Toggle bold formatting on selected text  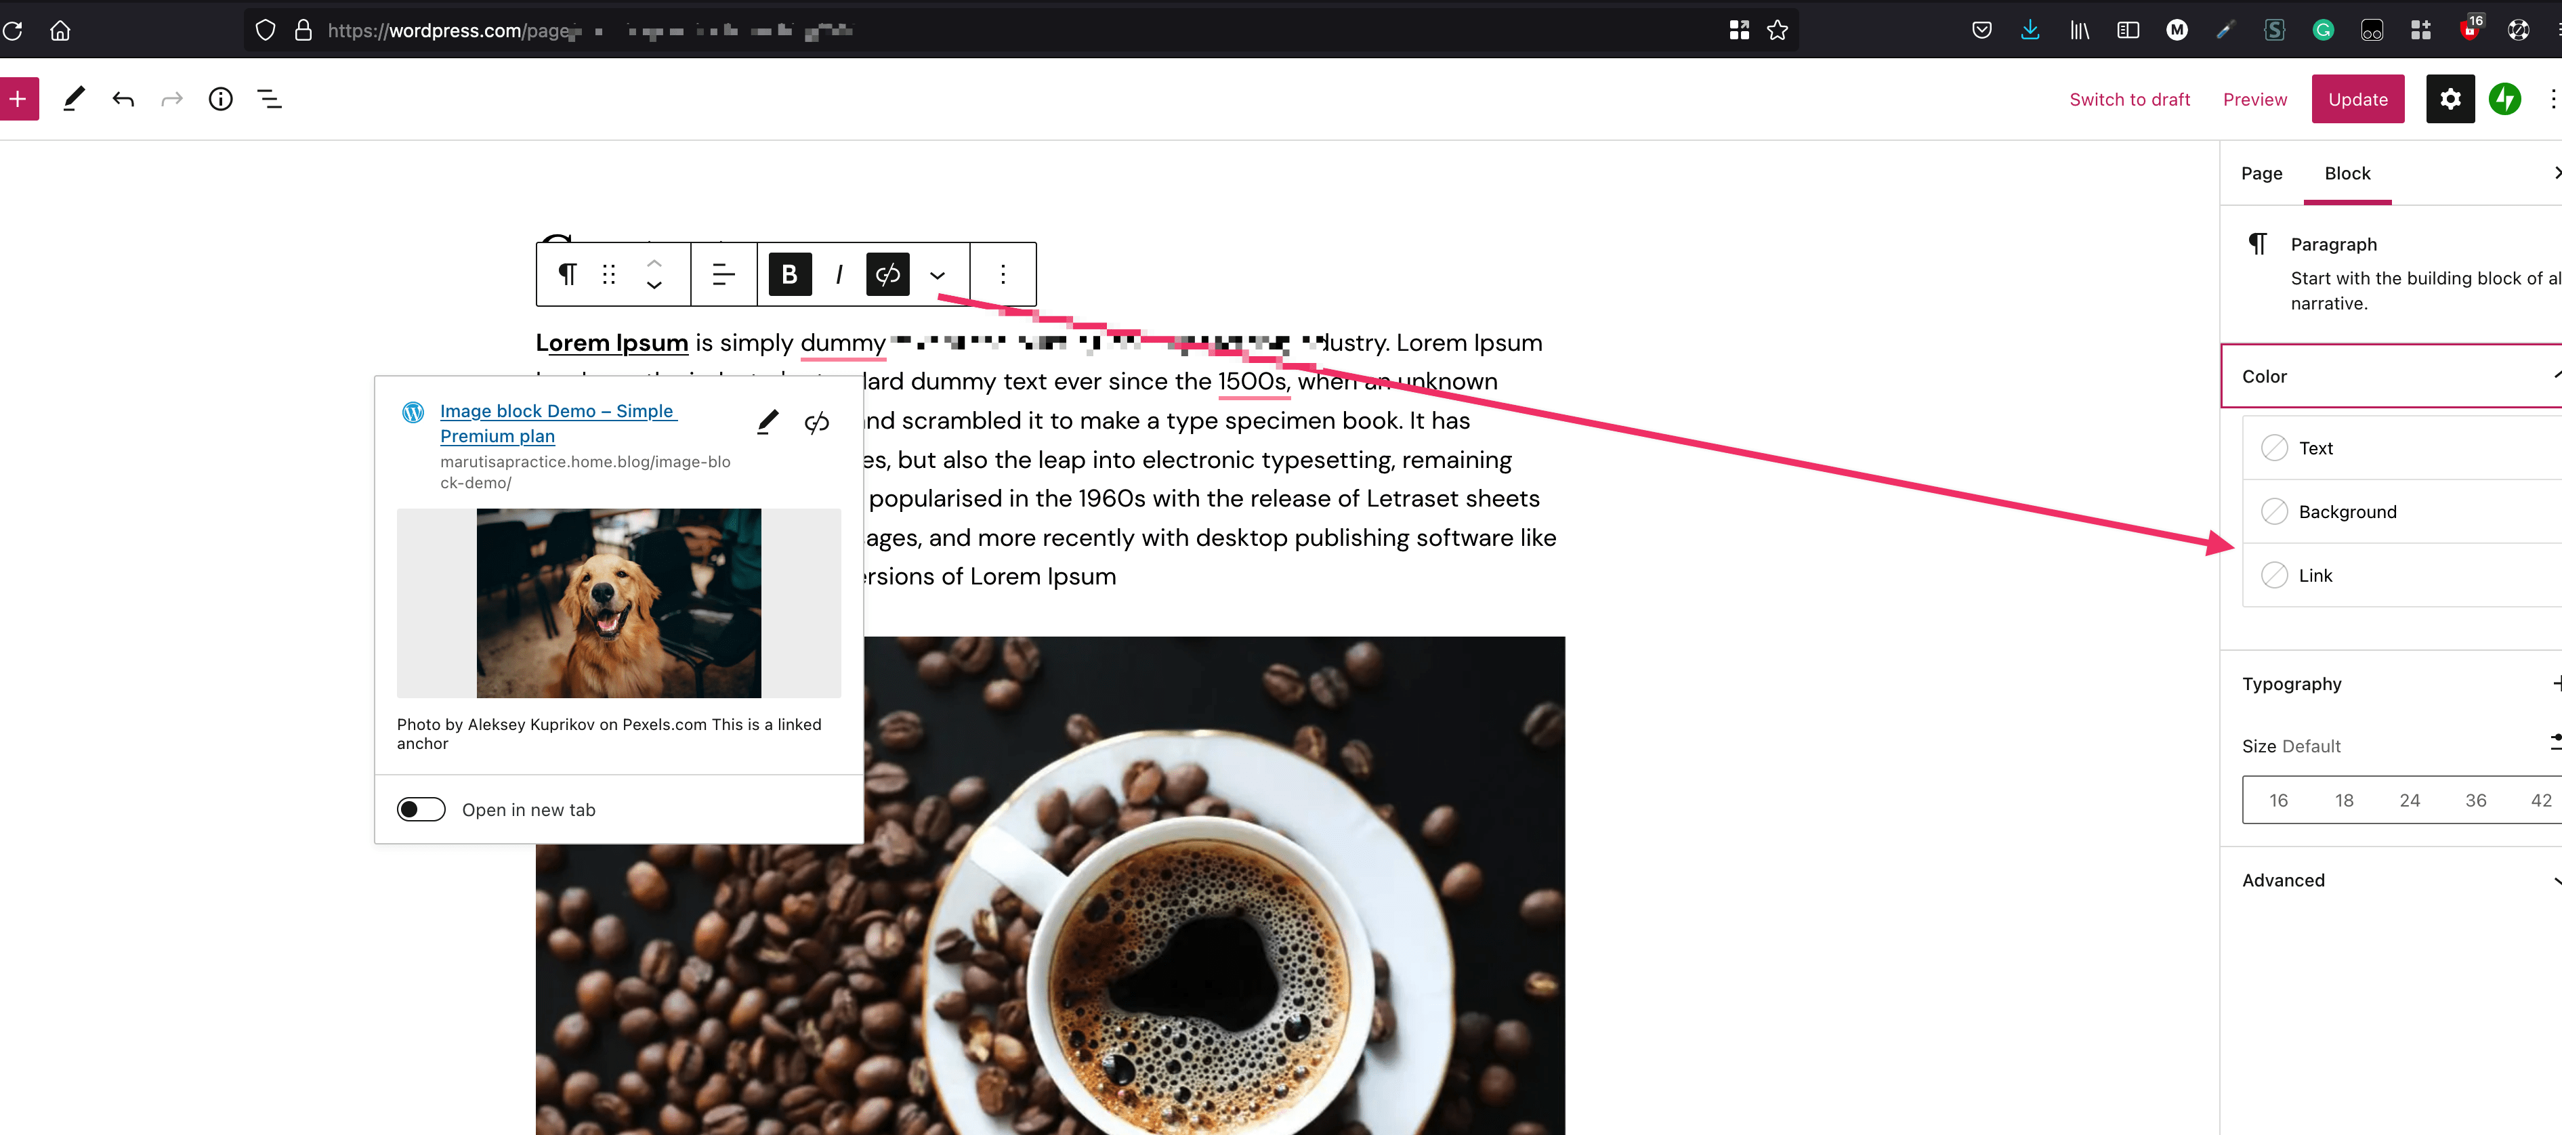click(x=790, y=274)
